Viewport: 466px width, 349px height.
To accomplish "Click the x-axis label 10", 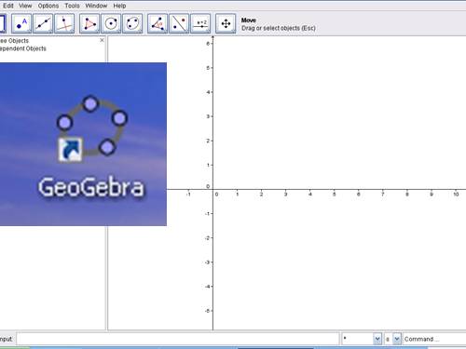I will (x=456, y=195).
